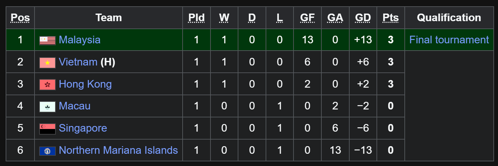Open the Vietnam team link
This screenshot has height=166, width=498.
[78, 62]
